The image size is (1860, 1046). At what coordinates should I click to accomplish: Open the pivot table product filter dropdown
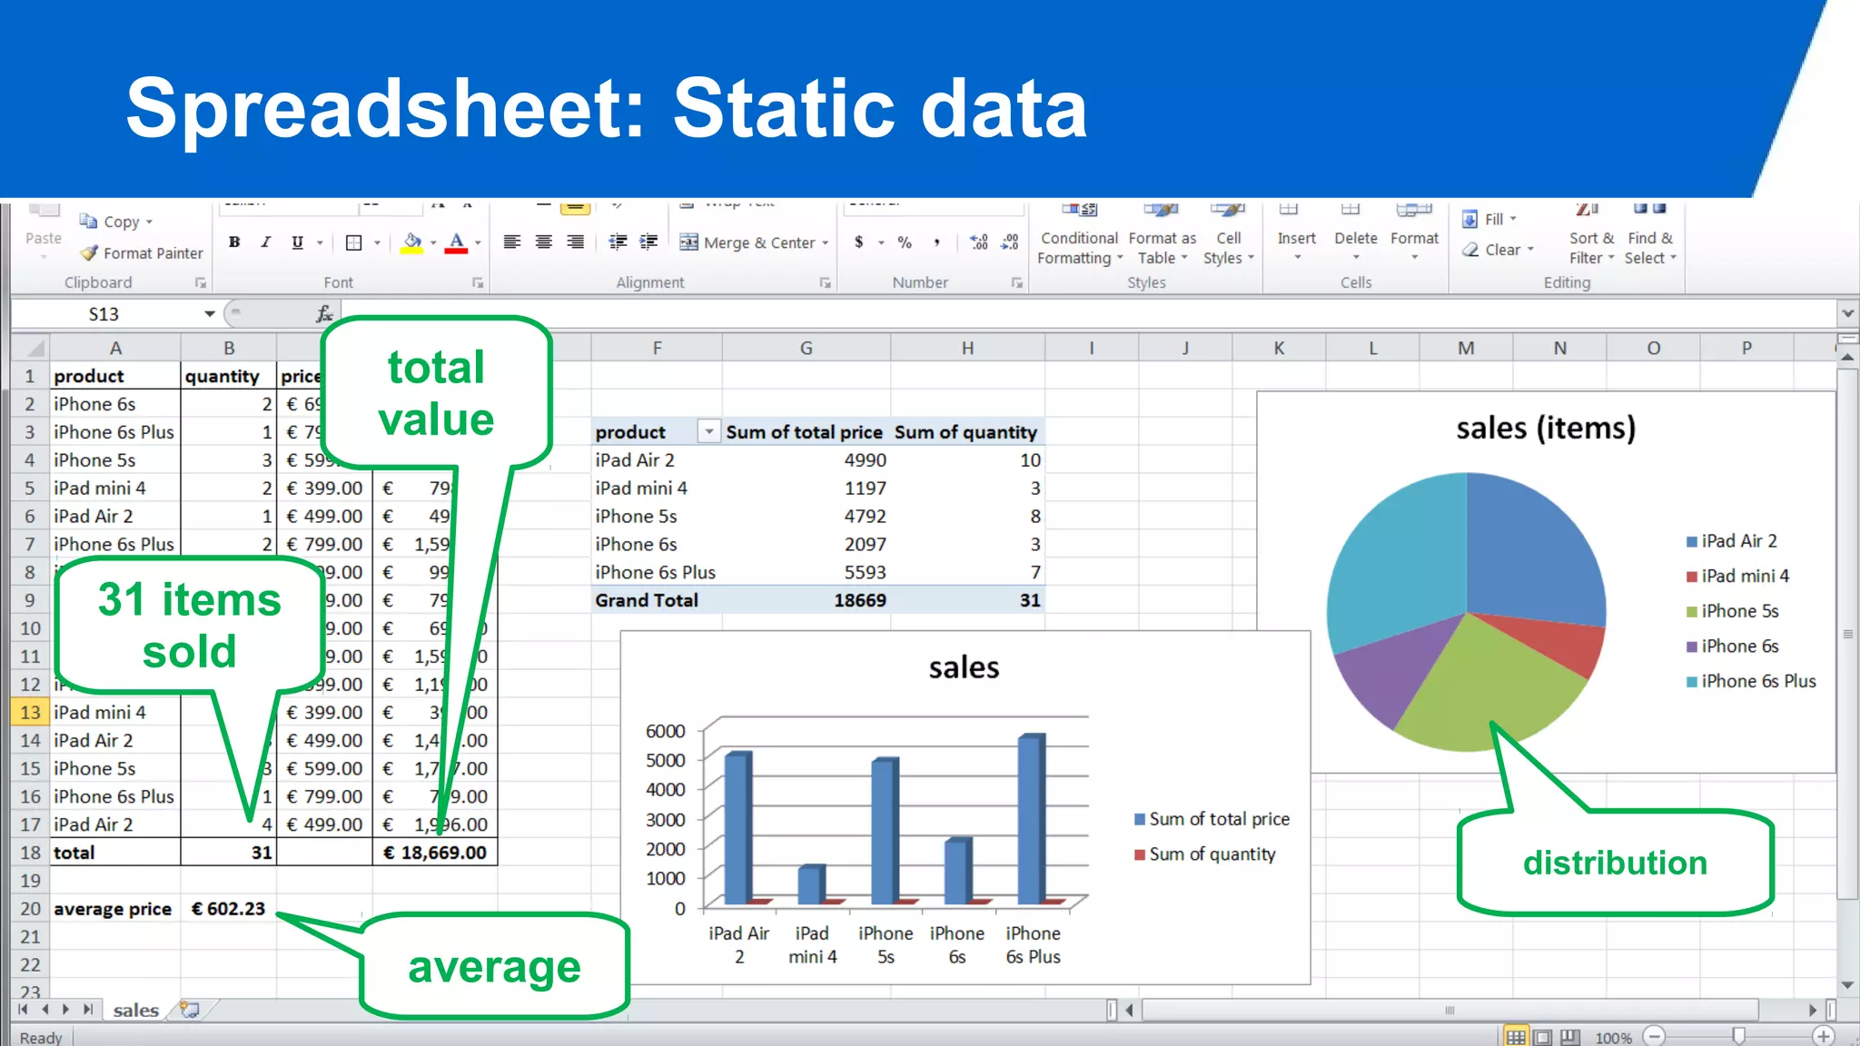coord(709,432)
